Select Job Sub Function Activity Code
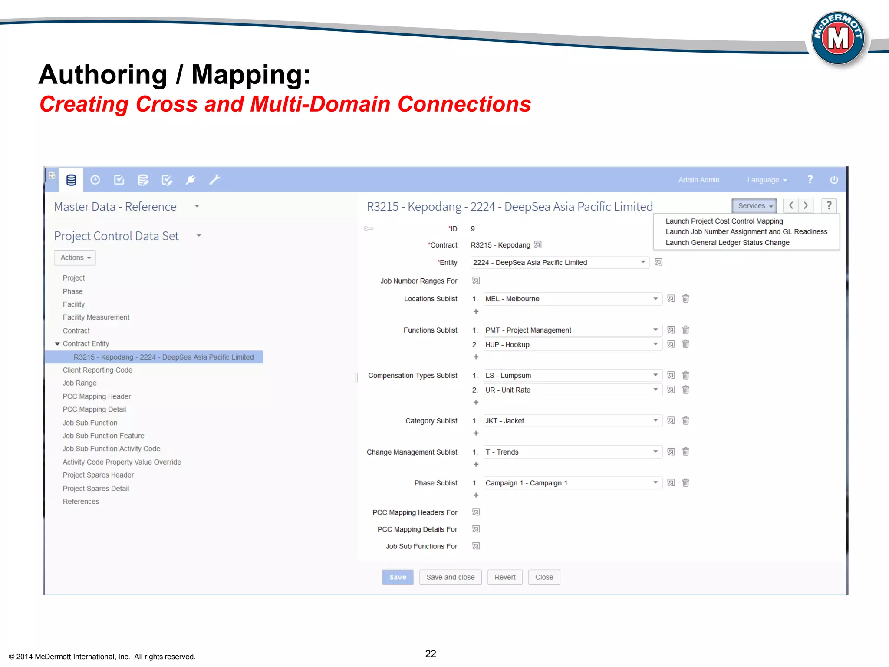The image size is (889, 667). point(112,449)
